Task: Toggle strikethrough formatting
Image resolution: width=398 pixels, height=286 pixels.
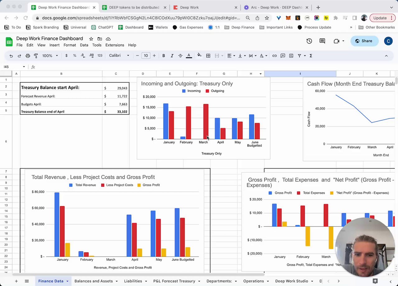Action: coord(180,56)
